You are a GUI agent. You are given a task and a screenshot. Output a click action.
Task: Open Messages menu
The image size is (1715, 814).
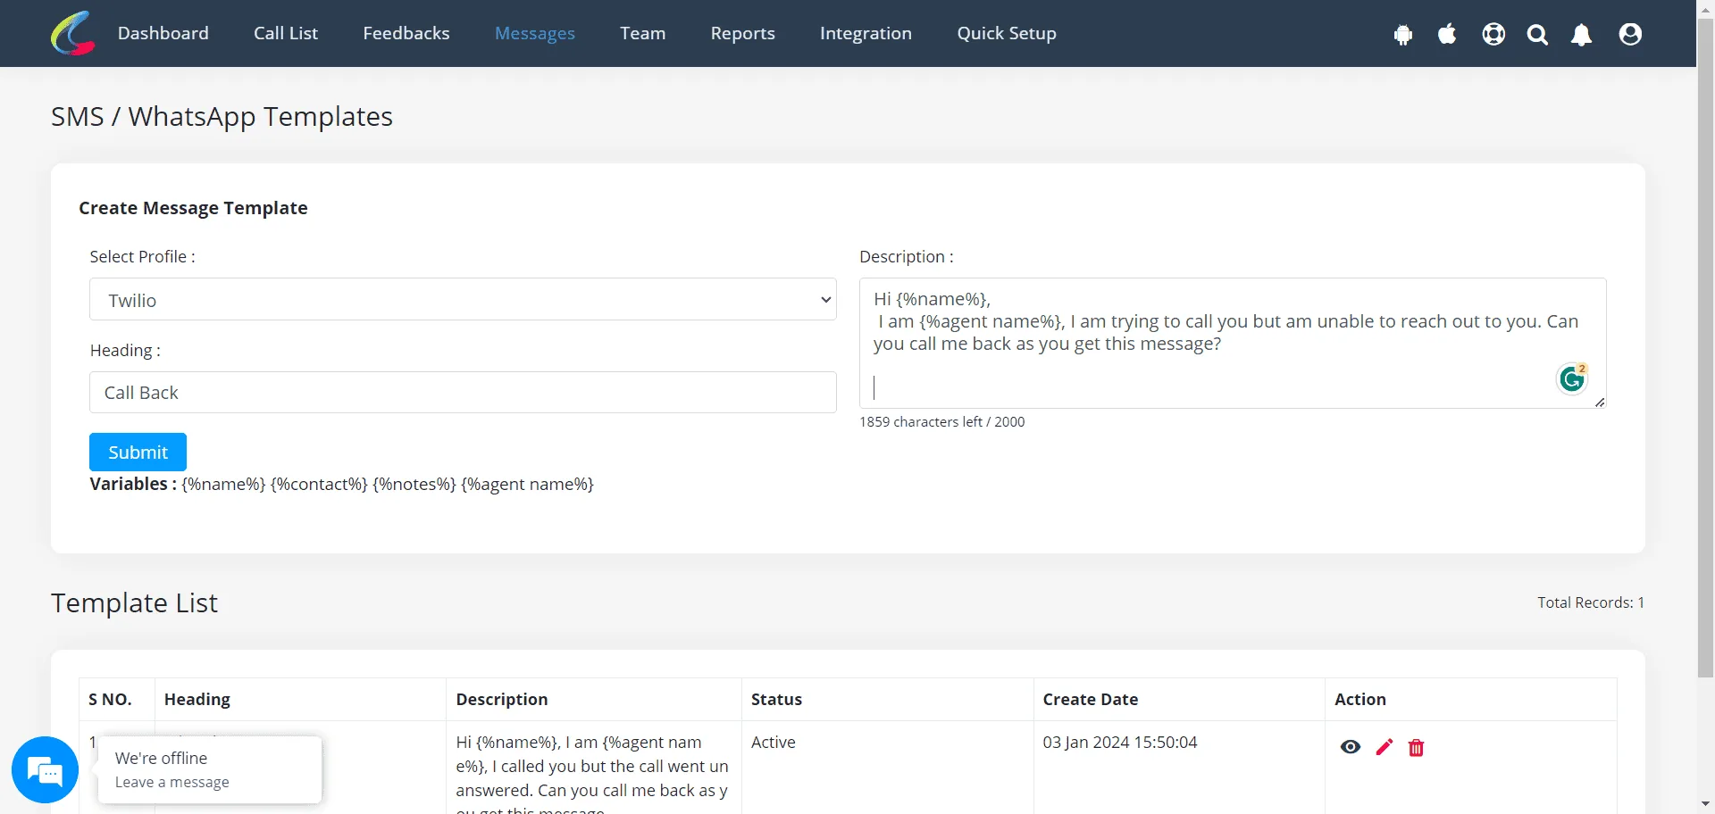click(535, 33)
